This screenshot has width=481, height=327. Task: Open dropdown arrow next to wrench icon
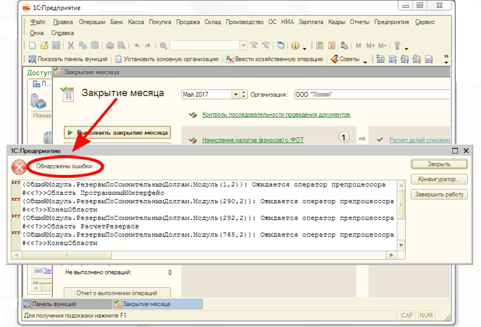point(406,49)
